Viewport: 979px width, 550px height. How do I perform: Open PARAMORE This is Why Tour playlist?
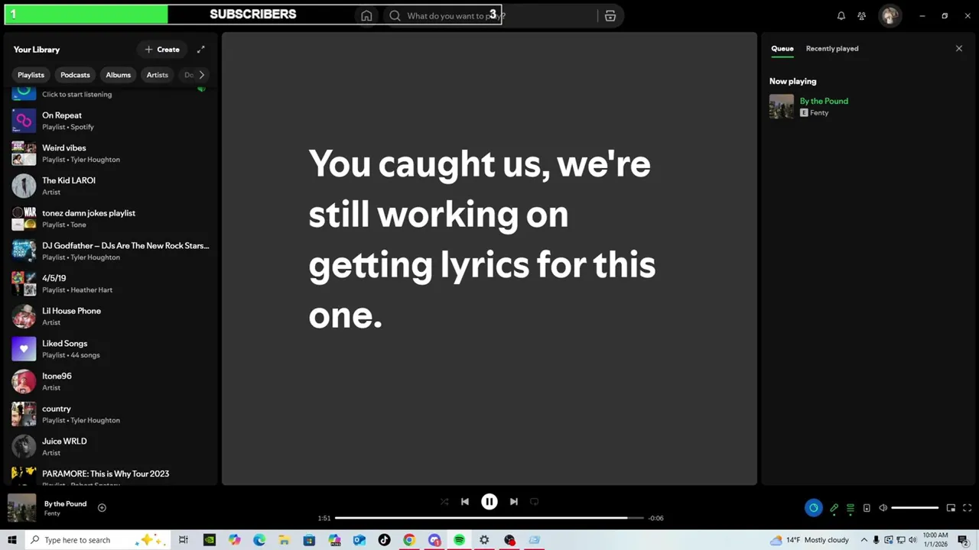pyautogui.click(x=111, y=475)
